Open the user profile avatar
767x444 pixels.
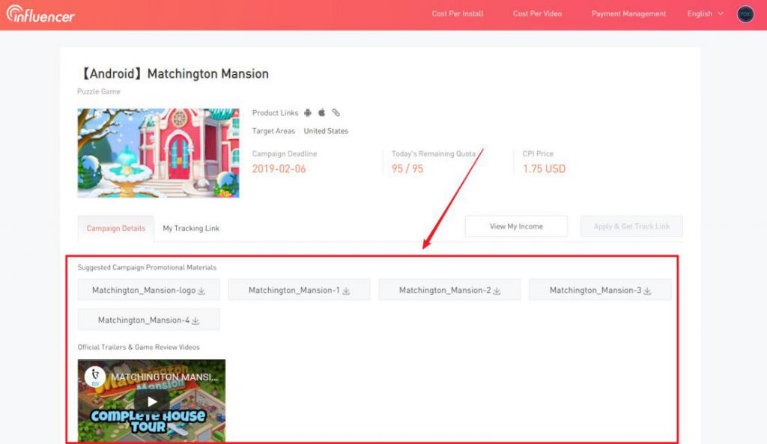pyautogui.click(x=745, y=13)
